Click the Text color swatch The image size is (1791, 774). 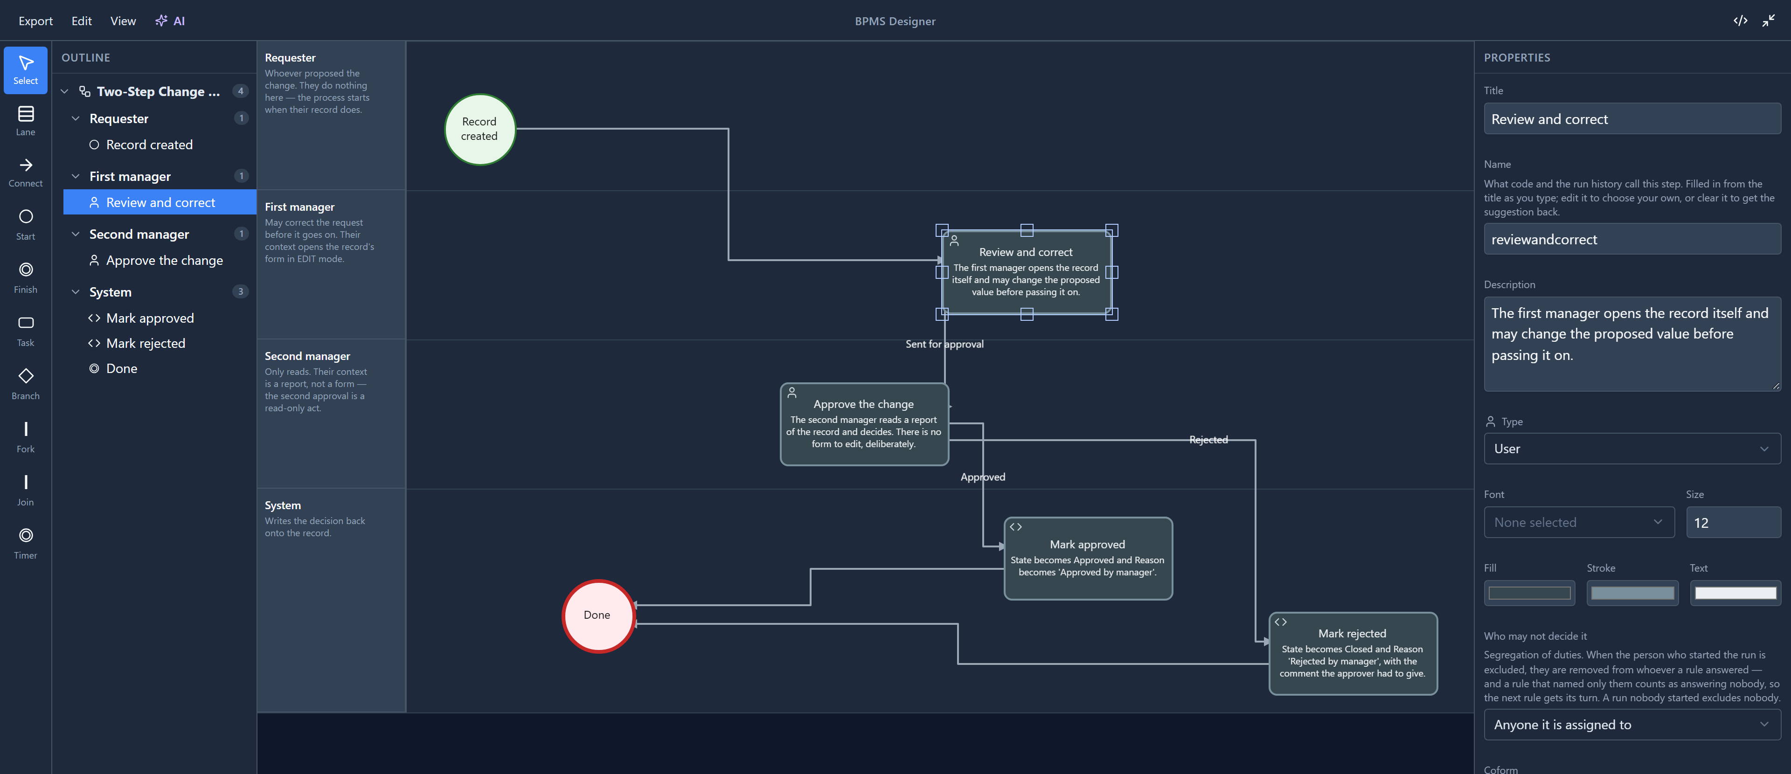tap(1735, 593)
